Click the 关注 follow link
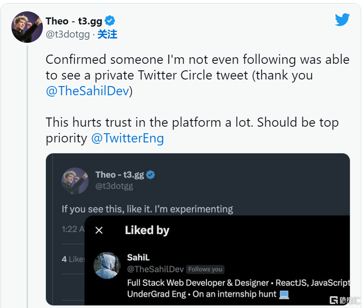363x308 pixels. click(107, 35)
